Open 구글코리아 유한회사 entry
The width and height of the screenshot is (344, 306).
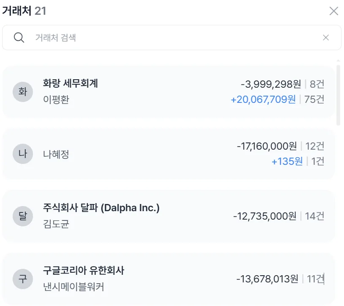point(84,270)
